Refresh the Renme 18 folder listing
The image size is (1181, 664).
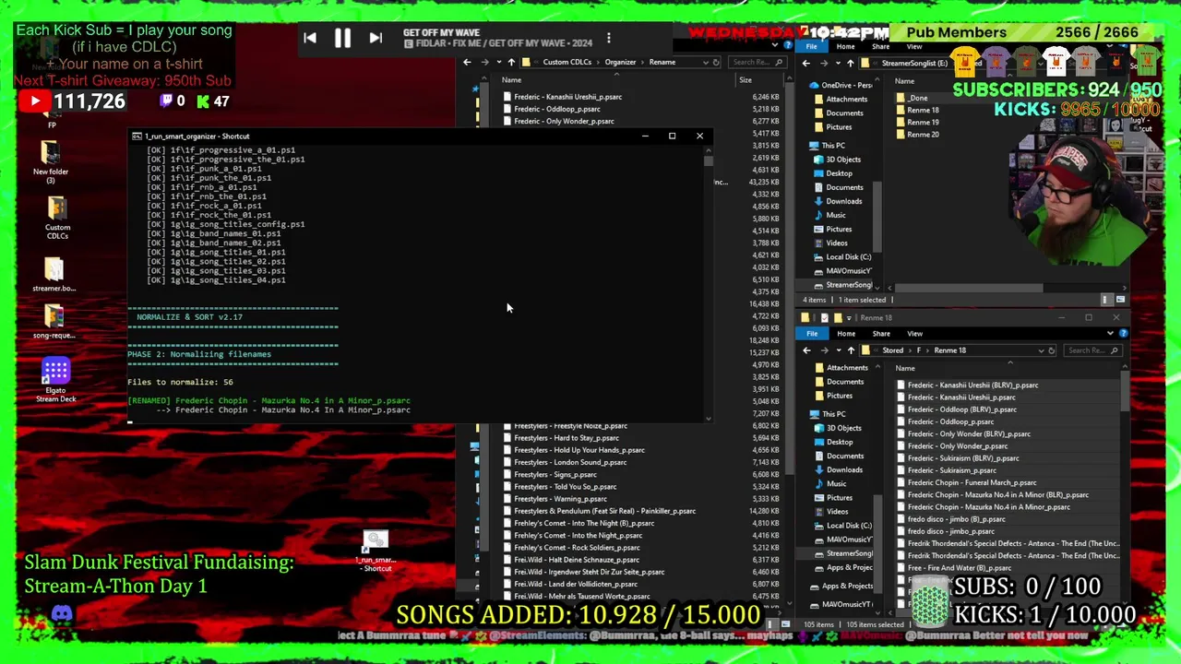[x=1052, y=350]
